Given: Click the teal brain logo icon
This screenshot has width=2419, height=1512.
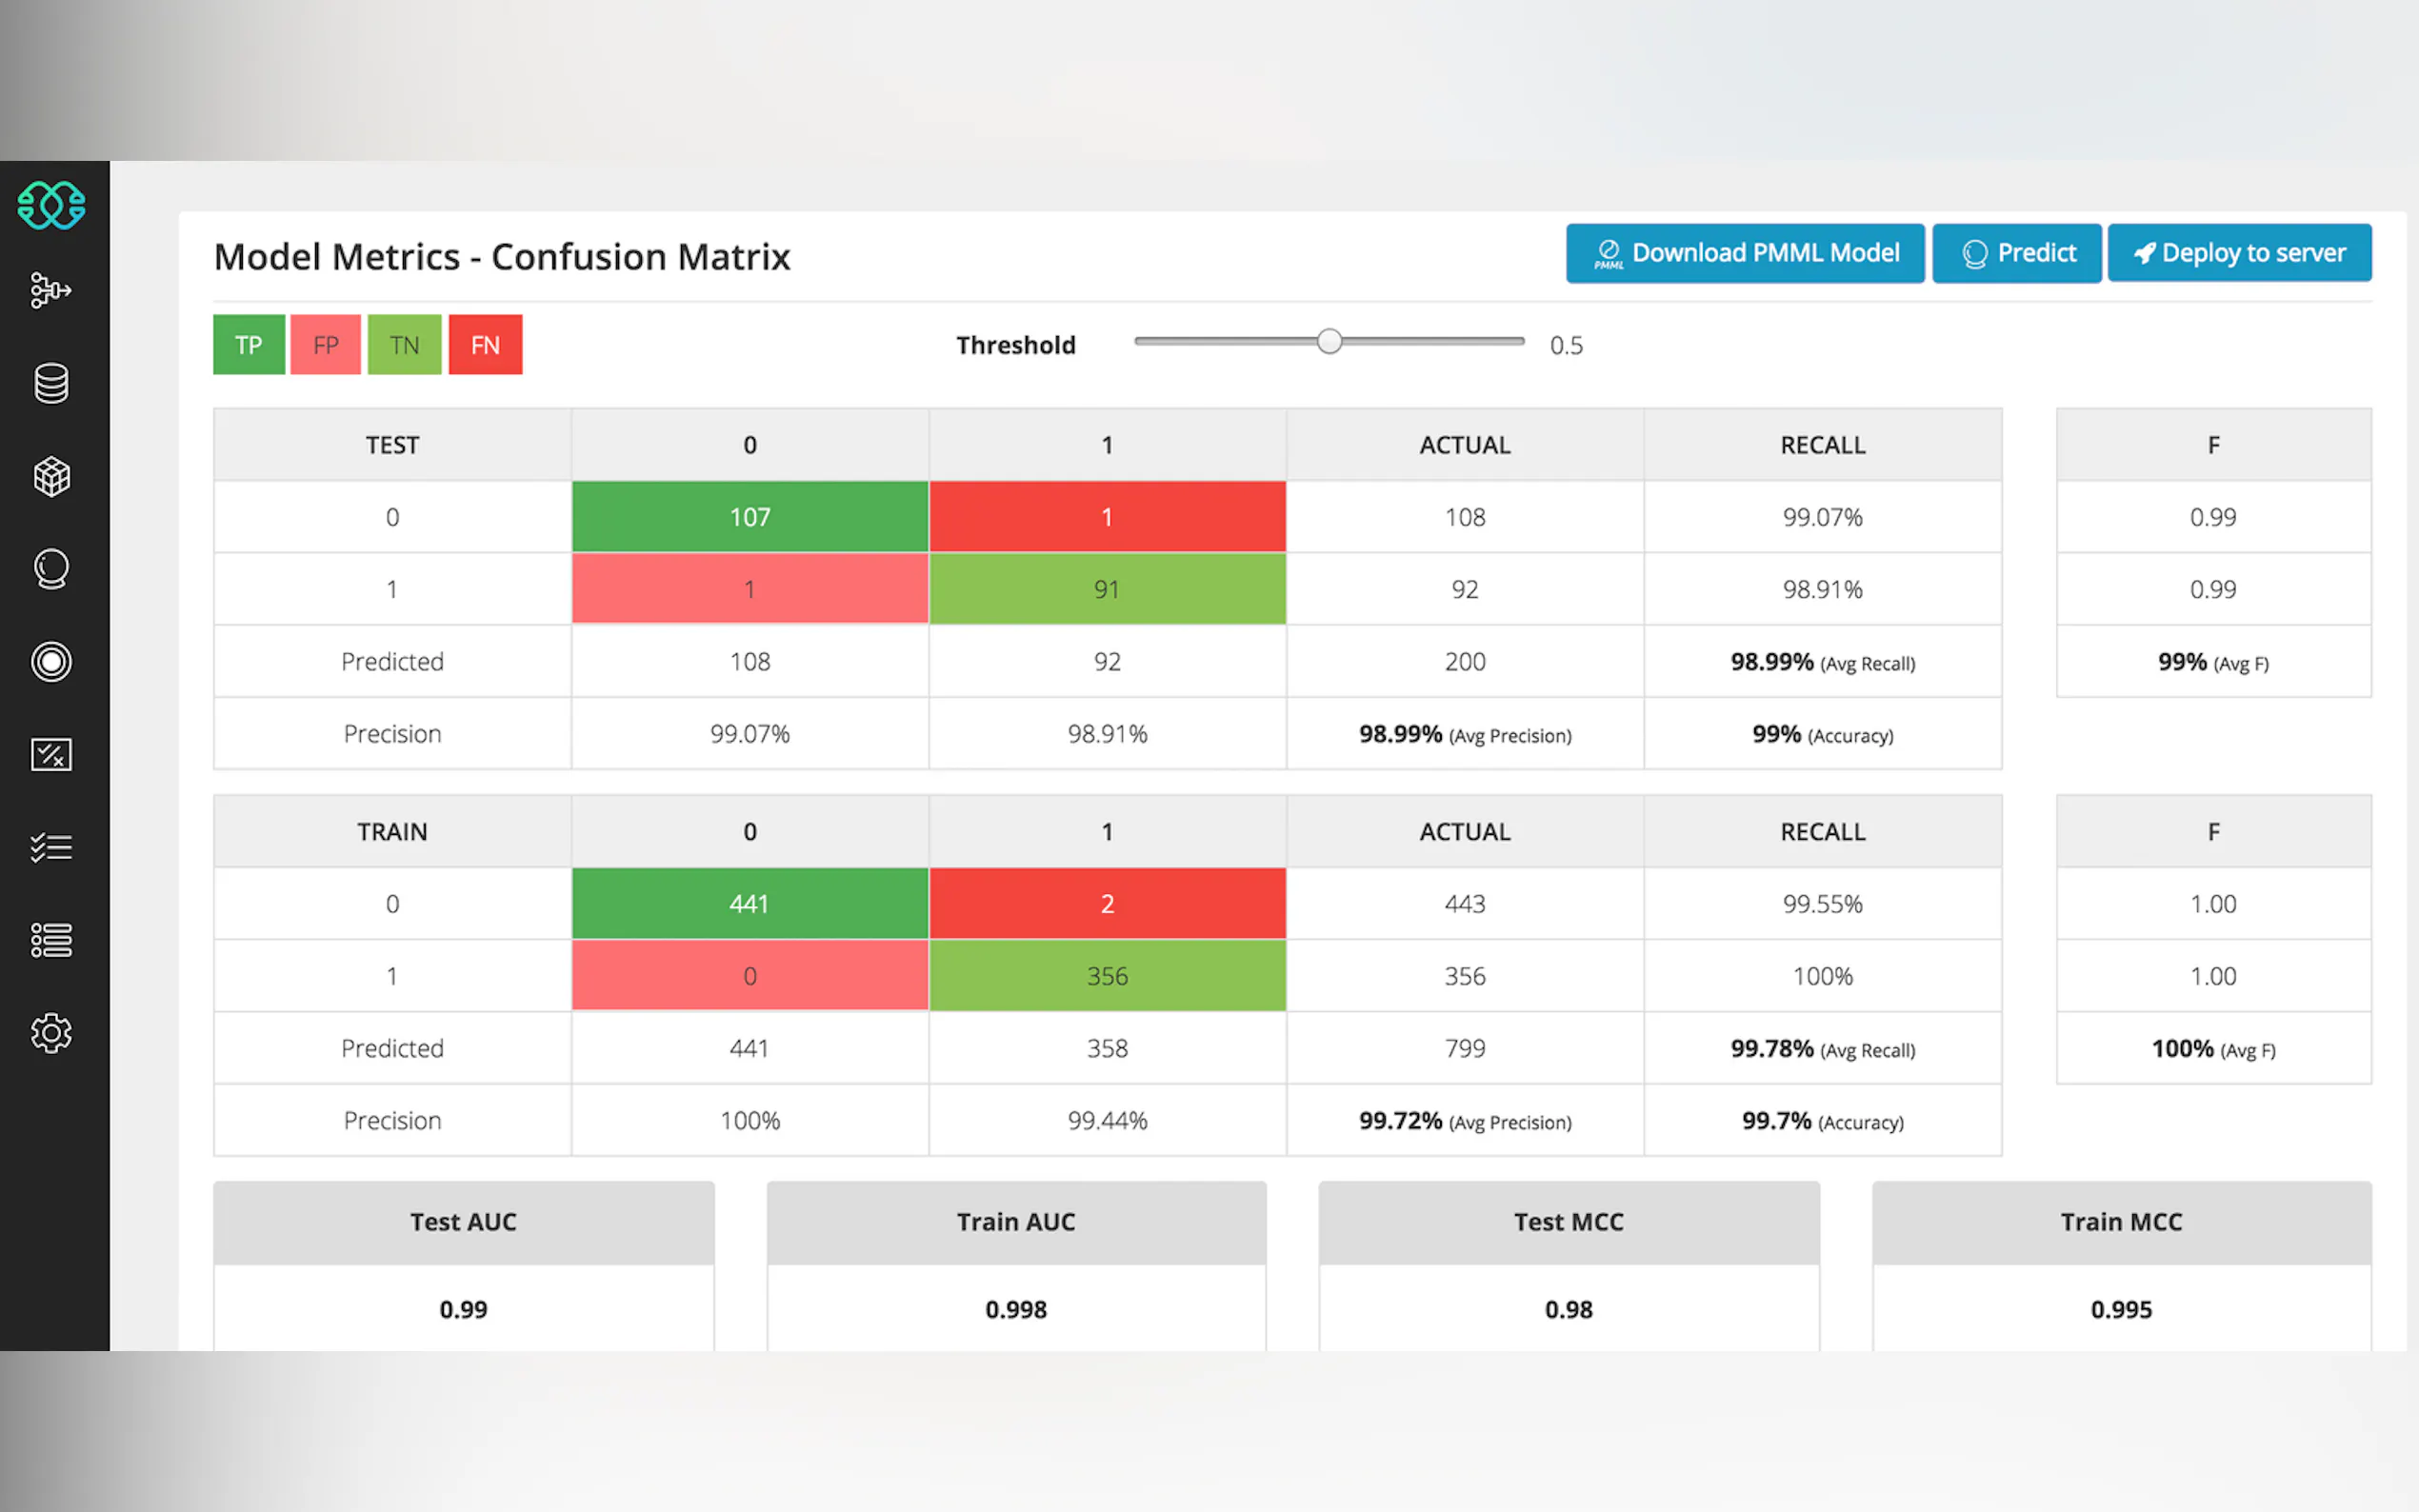Looking at the screenshot, I should [51, 205].
